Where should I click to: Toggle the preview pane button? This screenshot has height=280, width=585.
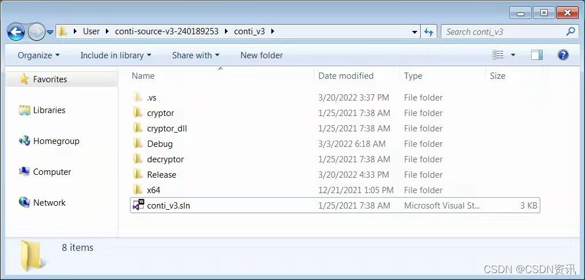click(536, 55)
